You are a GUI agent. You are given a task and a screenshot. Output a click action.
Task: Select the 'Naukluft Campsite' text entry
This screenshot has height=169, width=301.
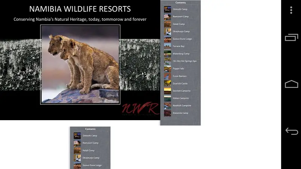point(182,106)
